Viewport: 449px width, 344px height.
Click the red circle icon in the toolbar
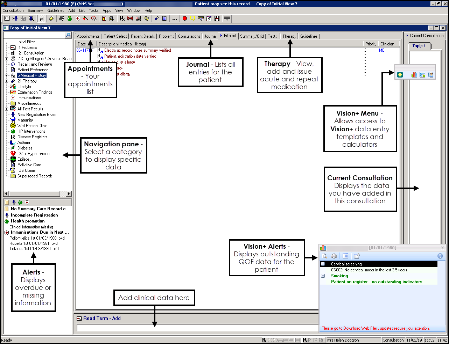185,19
